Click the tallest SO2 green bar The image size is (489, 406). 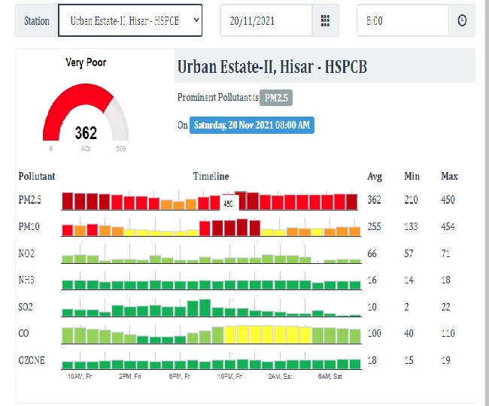pos(205,308)
